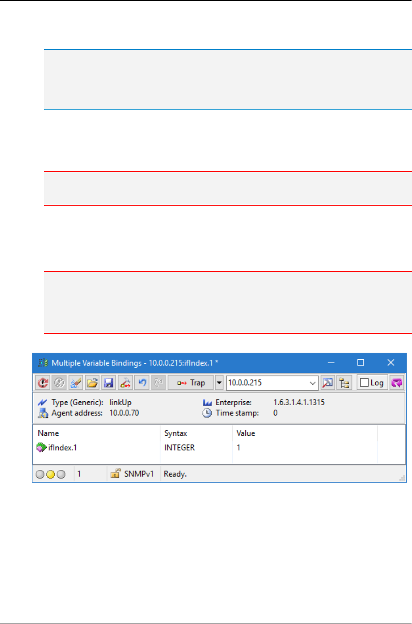The height and width of the screenshot is (624, 412).
Task: Click the linkUp trap type value
Action: tap(120, 402)
